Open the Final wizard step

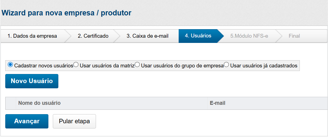[294, 36]
